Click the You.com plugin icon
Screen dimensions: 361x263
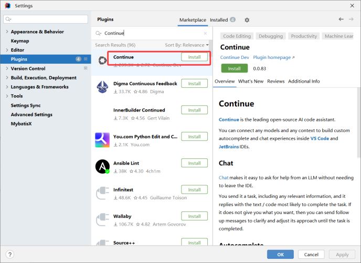[102, 140]
